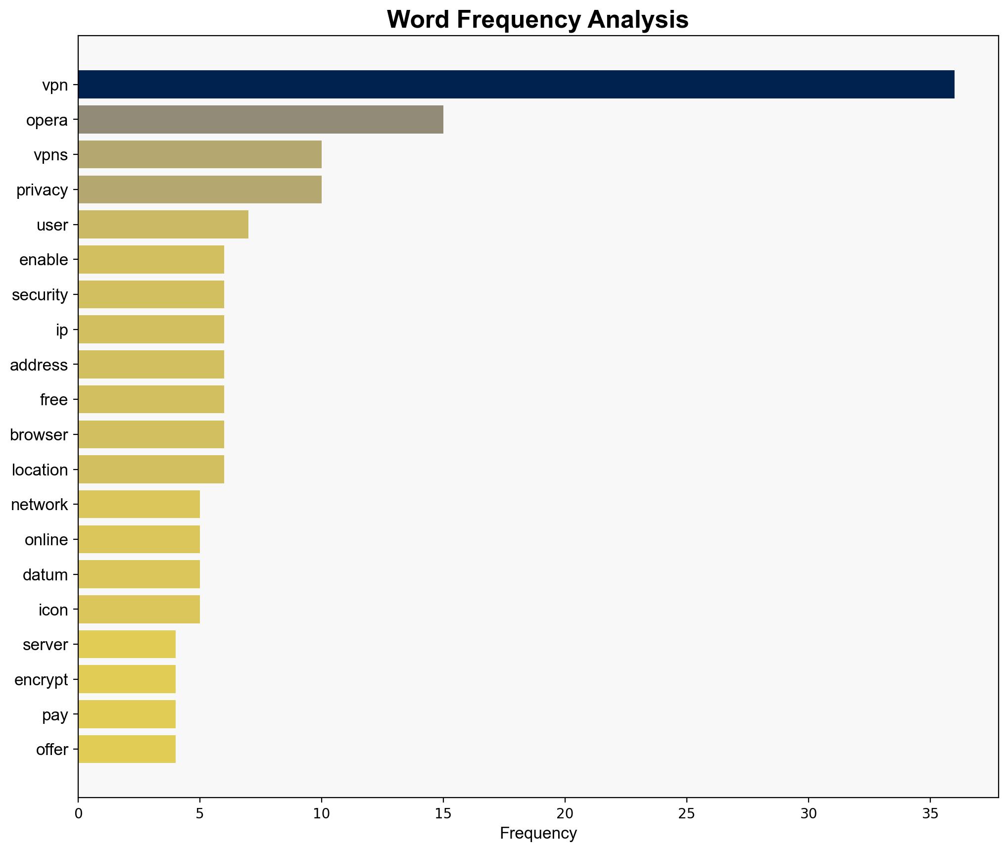Click the enable bar
1008x852 pixels.
click(x=151, y=260)
